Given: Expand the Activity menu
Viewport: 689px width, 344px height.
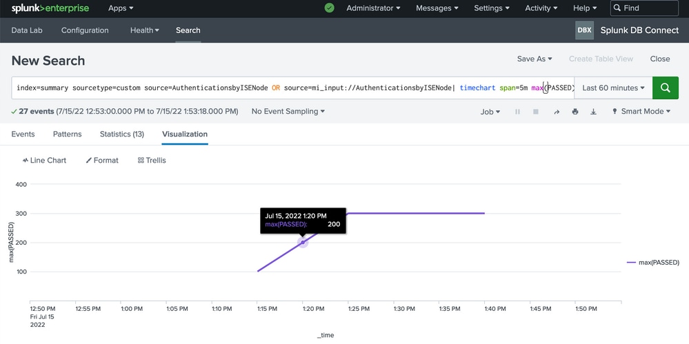Looking at the screenshot, I should click(x=541, y=8).
